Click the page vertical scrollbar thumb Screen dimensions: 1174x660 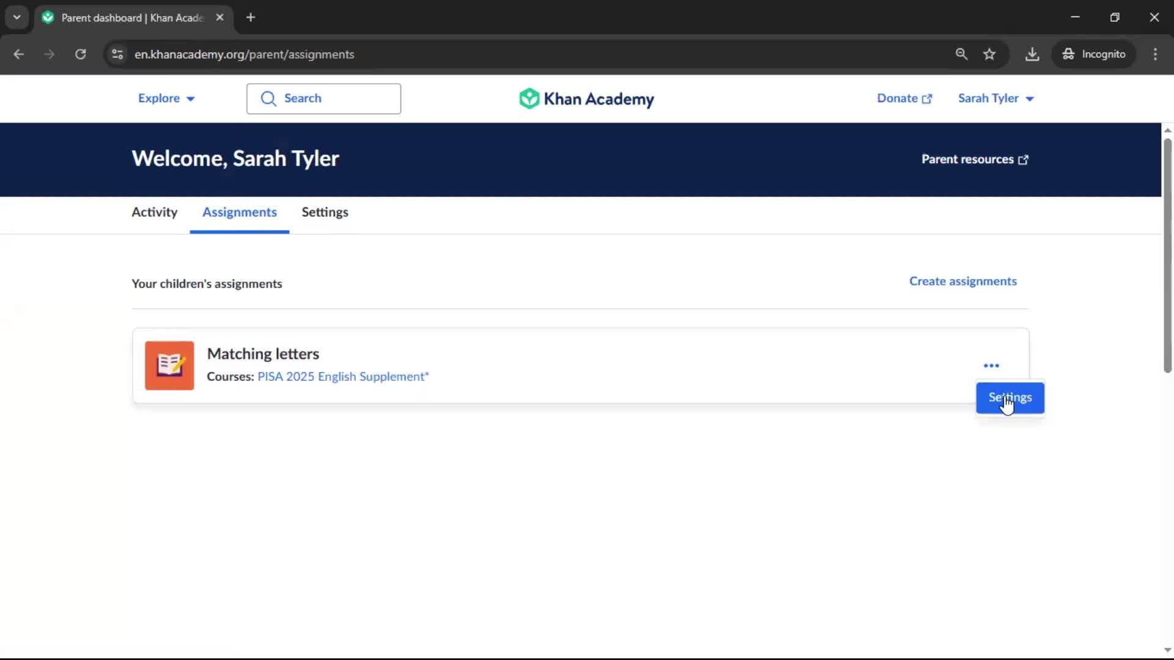click(x=1167, y=255)
